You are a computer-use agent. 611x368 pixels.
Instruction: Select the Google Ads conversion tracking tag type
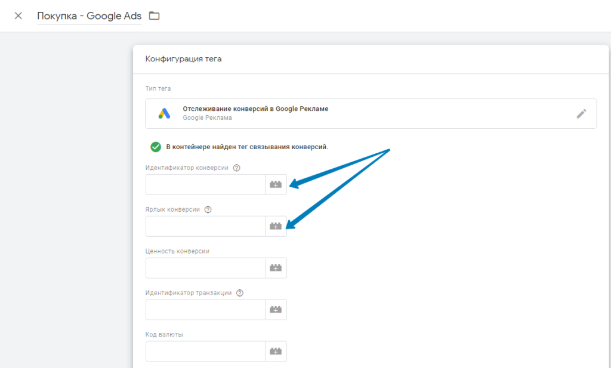click(371, 113)
